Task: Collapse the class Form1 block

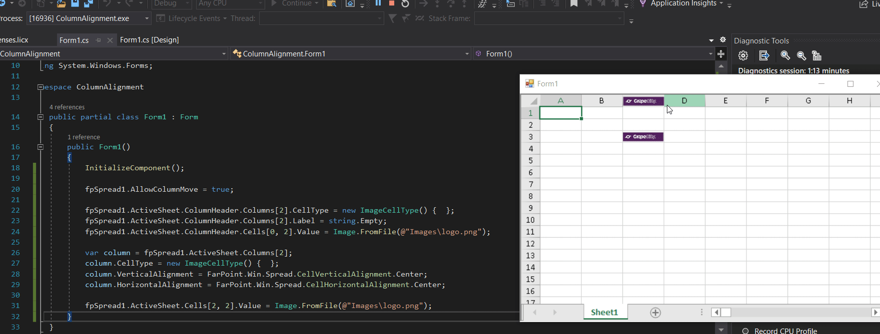Action: (x=40, y=117)
